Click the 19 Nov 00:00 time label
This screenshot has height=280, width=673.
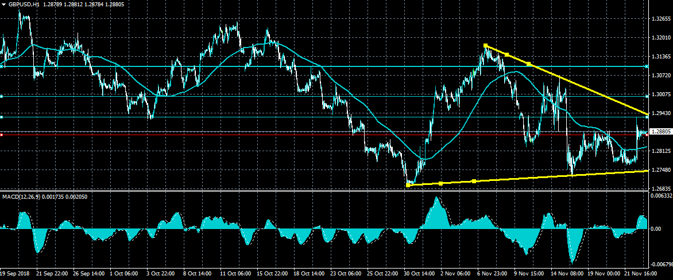604,273
